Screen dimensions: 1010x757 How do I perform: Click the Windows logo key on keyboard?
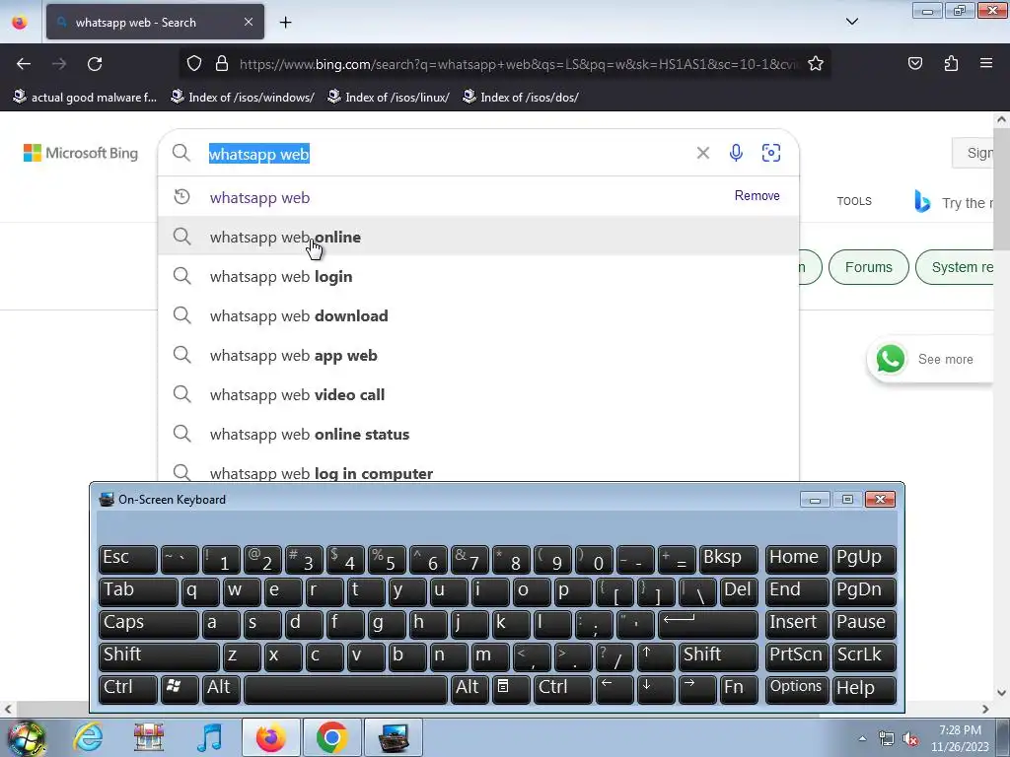tap(180, 688)
